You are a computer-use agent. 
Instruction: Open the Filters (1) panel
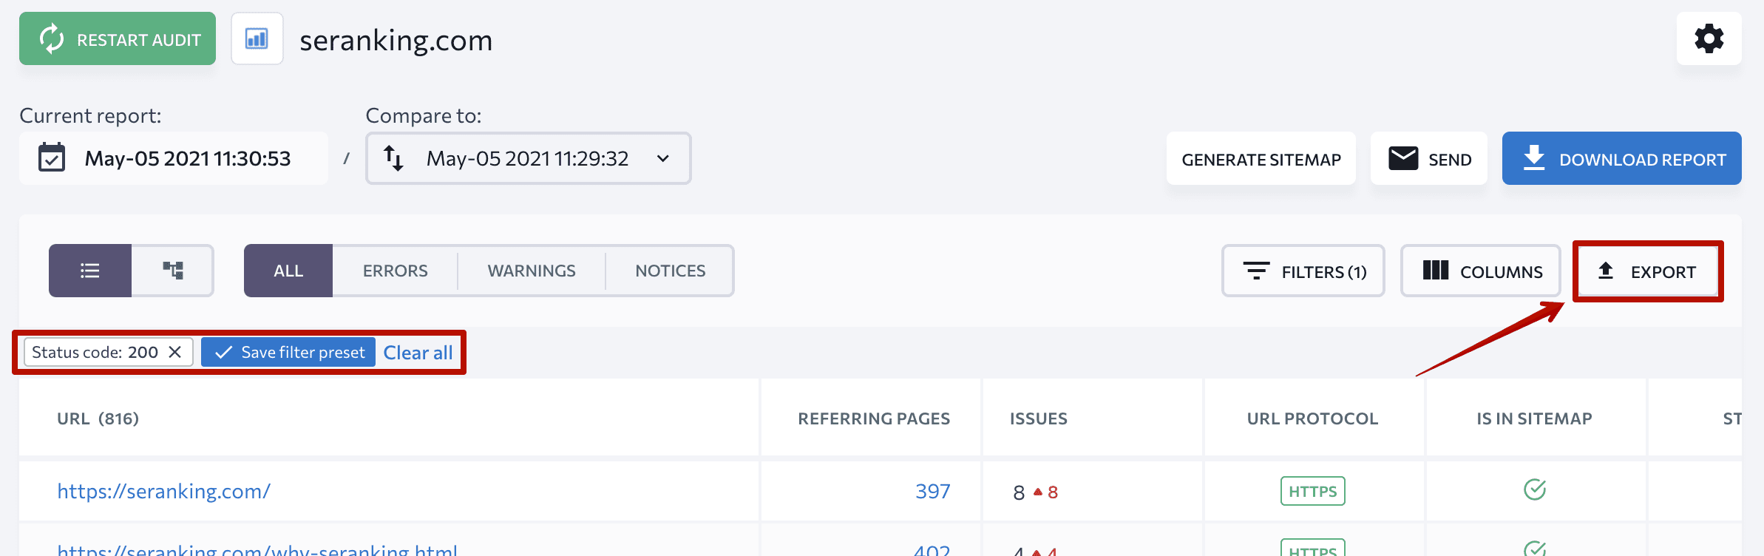pos(1303,271)
